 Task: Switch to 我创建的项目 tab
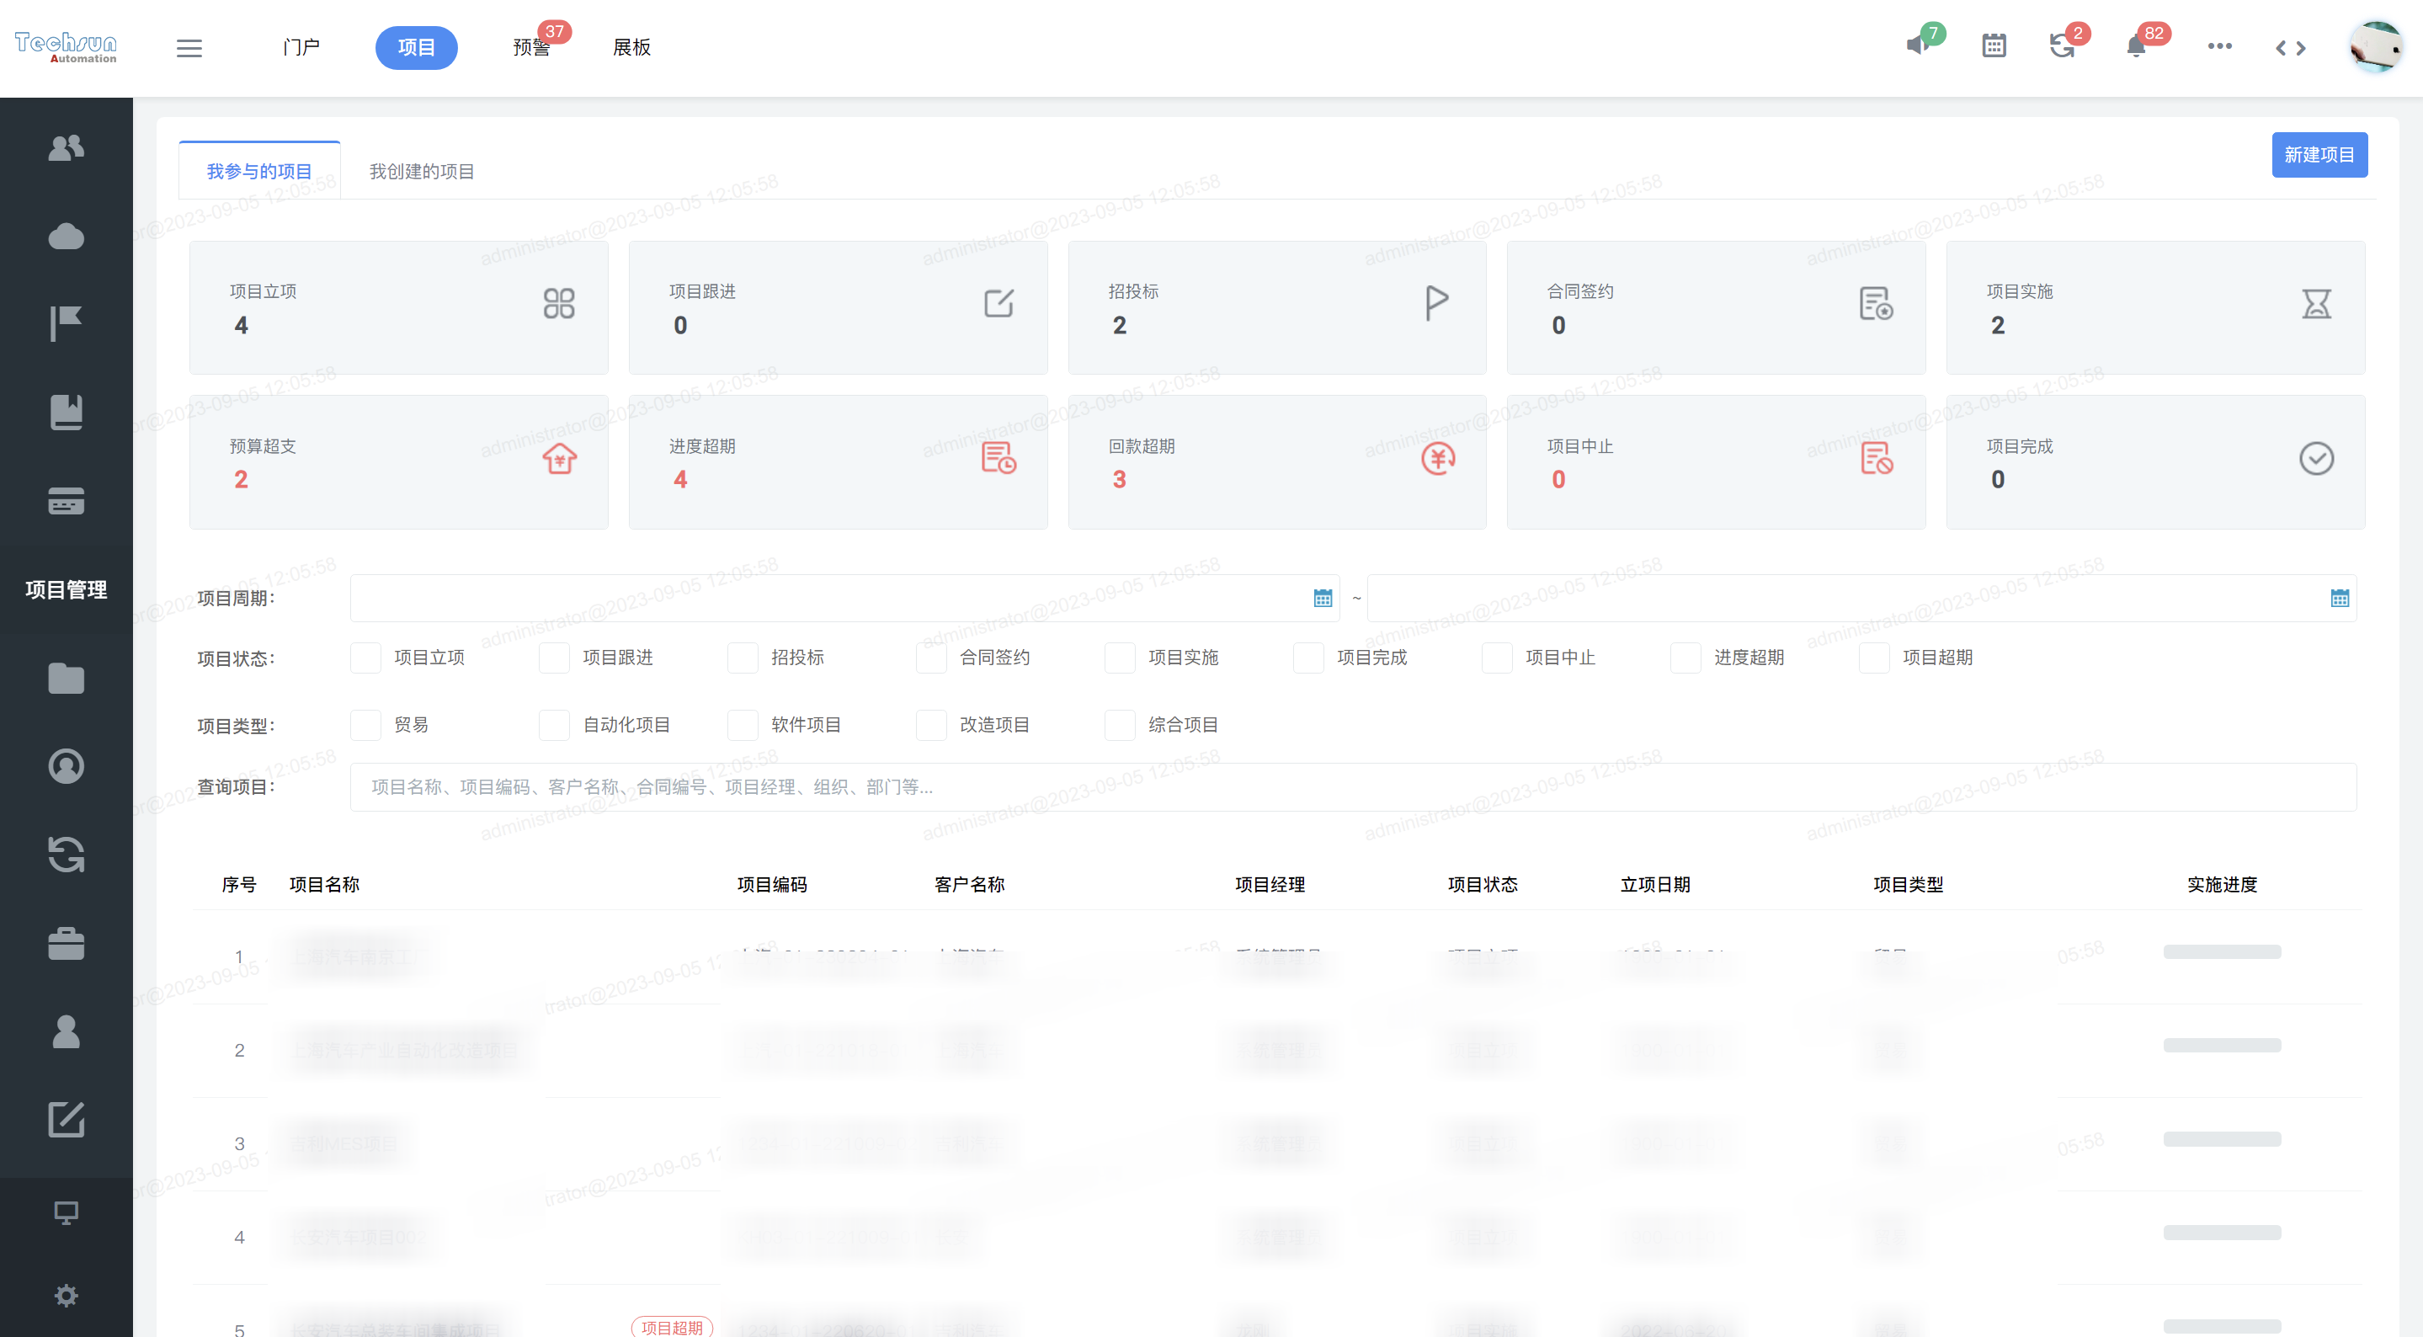pos(422,171)
